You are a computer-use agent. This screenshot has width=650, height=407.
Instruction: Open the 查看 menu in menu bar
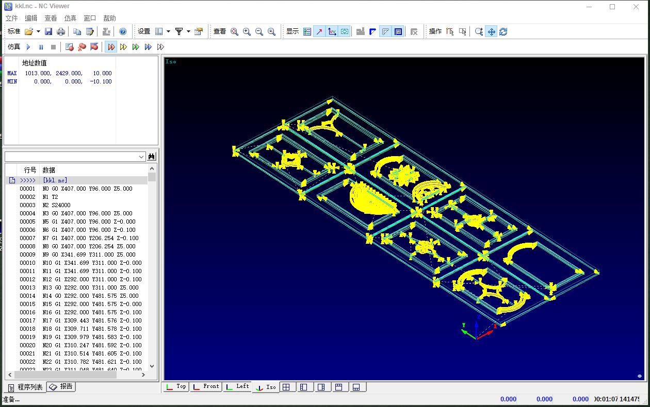pyautogui.click(x=51, y=18)
